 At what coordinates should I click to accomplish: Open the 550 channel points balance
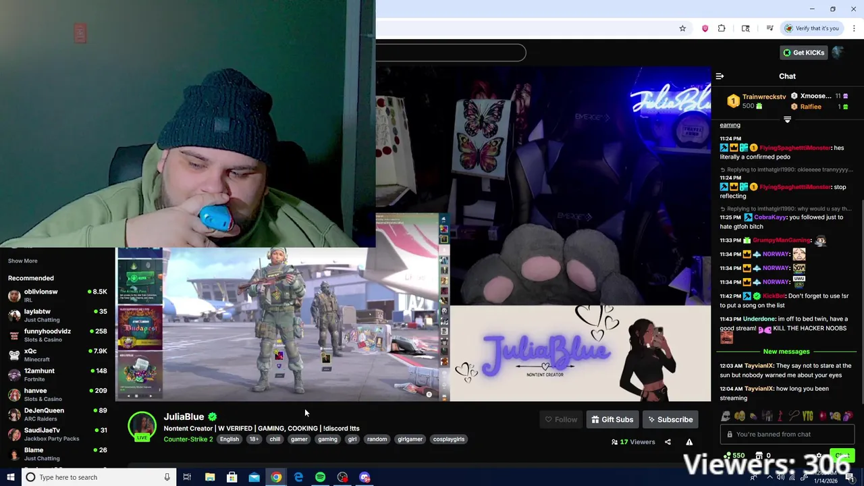(734, 456)
